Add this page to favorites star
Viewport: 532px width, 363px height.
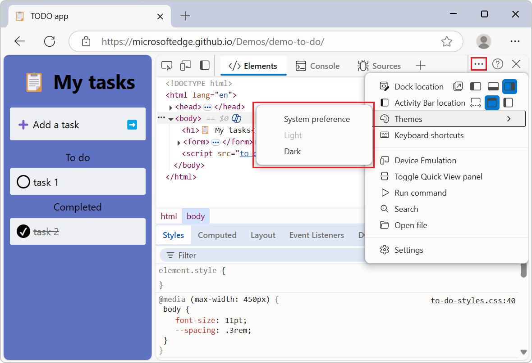[446, 41]
